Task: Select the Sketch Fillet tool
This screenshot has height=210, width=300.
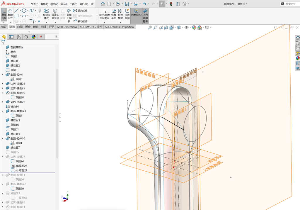Action: point(32,21)
